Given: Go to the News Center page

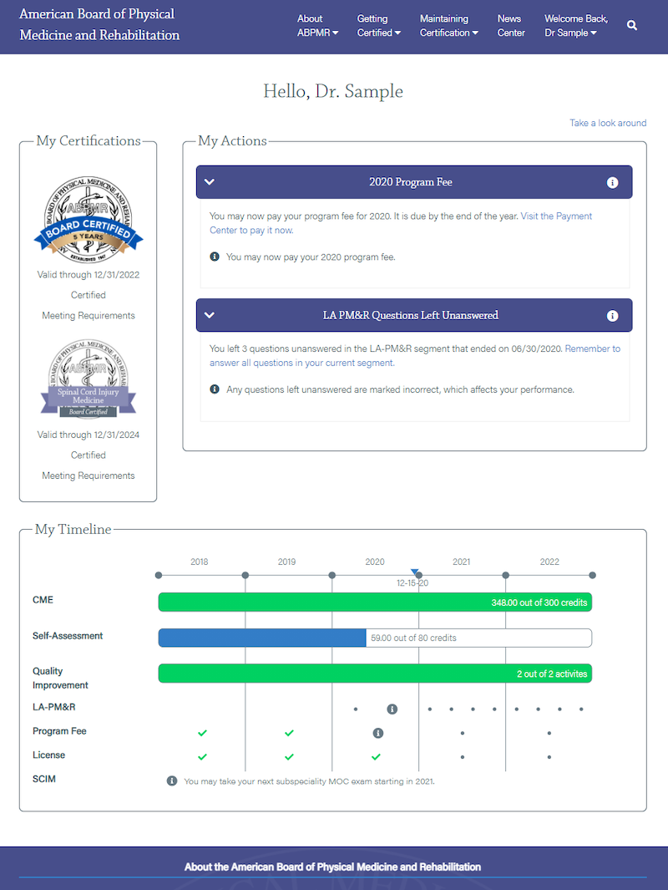Looking at the screenshot, I should (510, 26).
